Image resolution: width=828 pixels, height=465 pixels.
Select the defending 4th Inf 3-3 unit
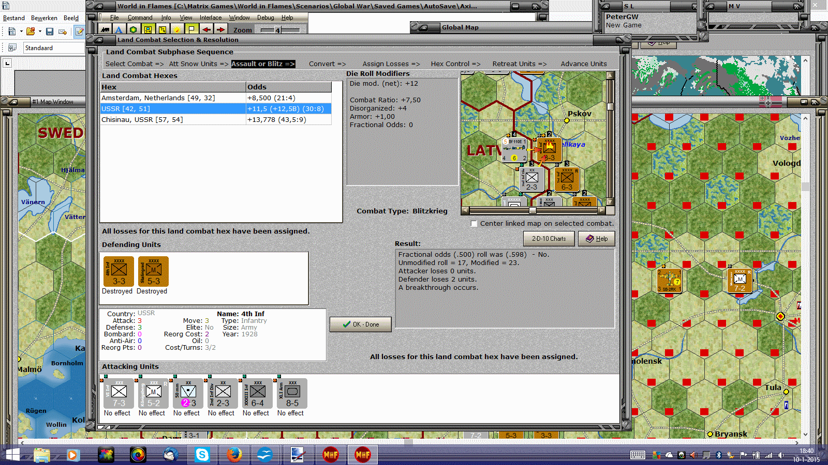[x=119, y=272]
